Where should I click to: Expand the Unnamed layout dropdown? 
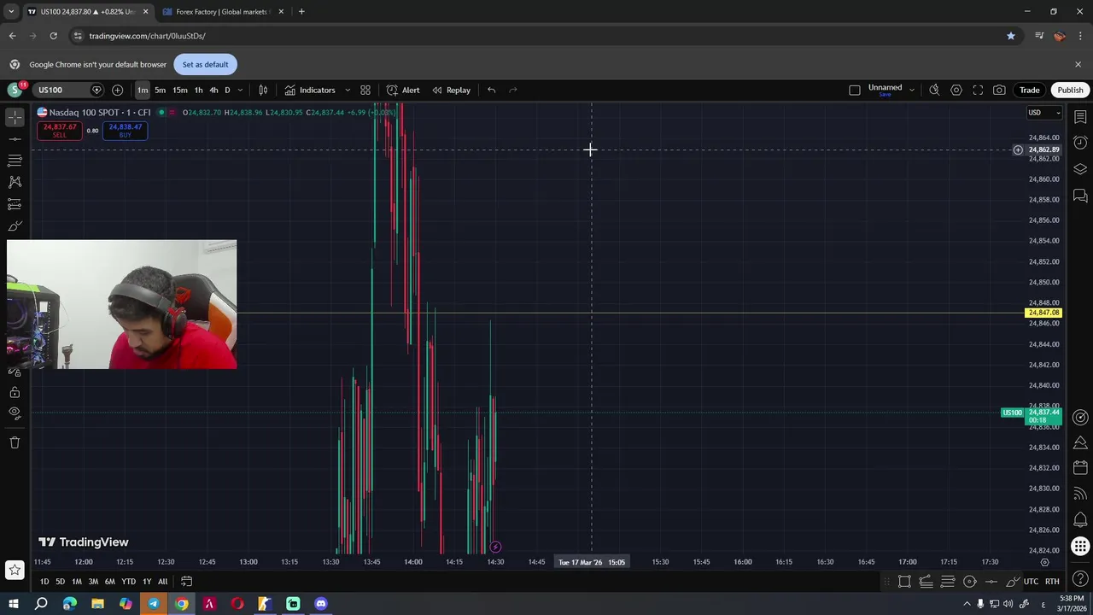911,90
